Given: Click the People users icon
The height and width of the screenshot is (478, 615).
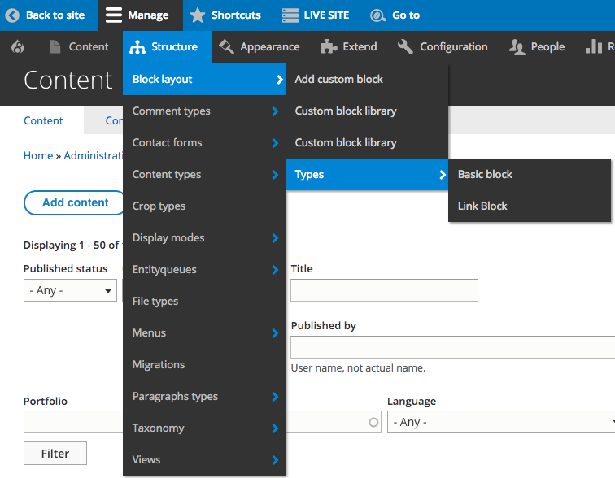Looking at the screenshot, I should tap(517, 47).
